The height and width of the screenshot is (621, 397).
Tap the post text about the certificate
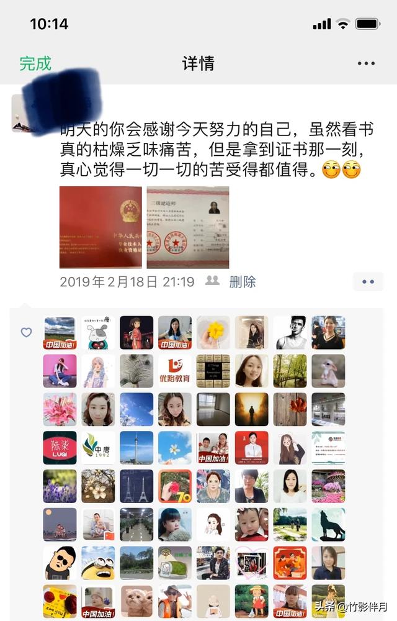coord(216,150)
